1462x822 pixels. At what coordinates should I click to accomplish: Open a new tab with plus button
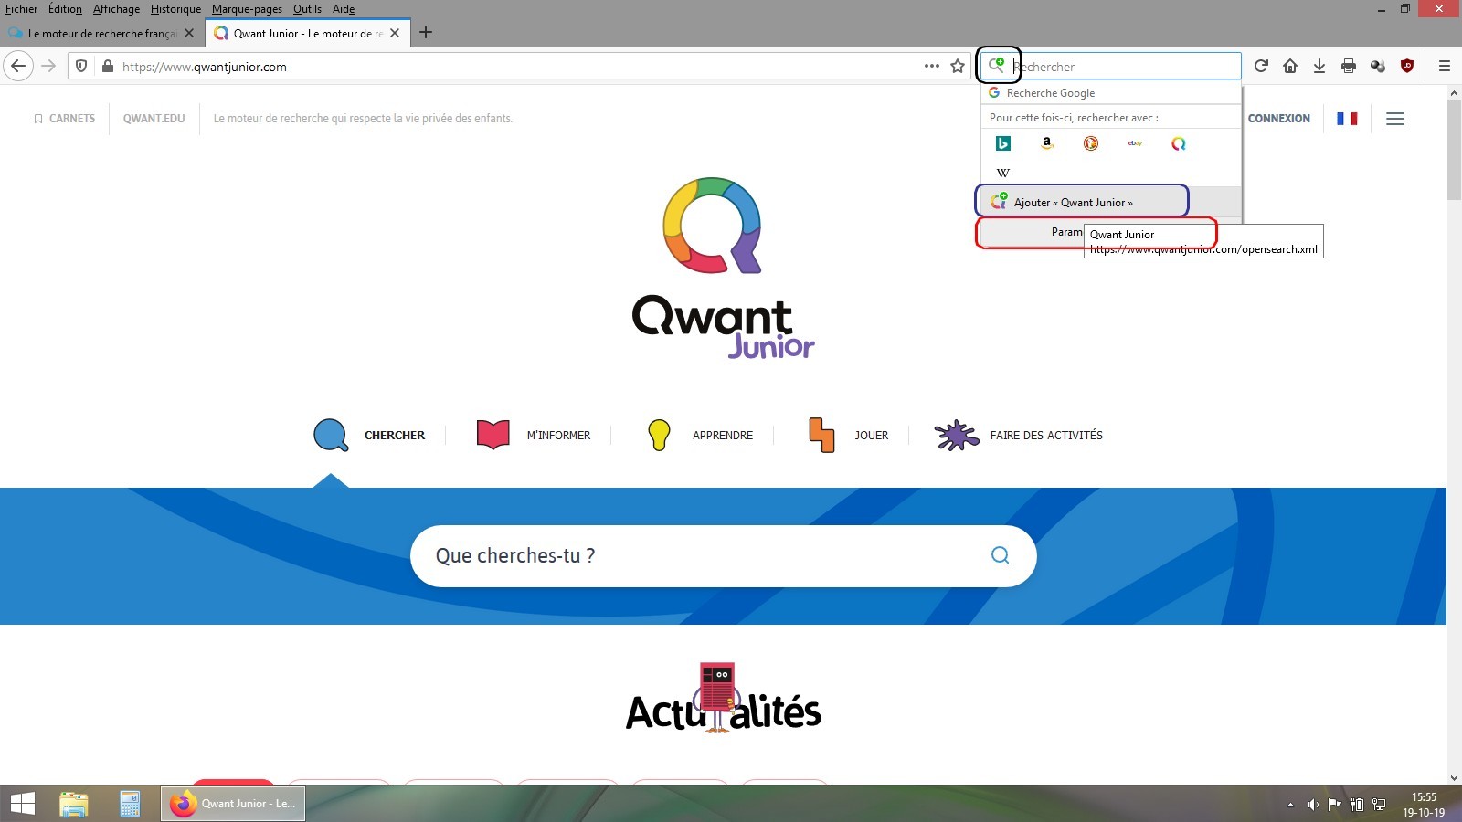click(x=426, y=33)
